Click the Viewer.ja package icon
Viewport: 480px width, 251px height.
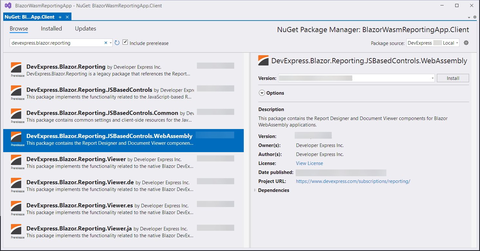click(16, 229)
